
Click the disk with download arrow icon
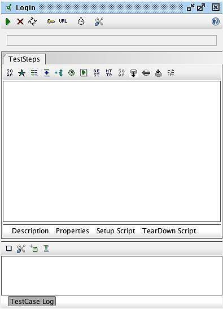coord(159,73)
